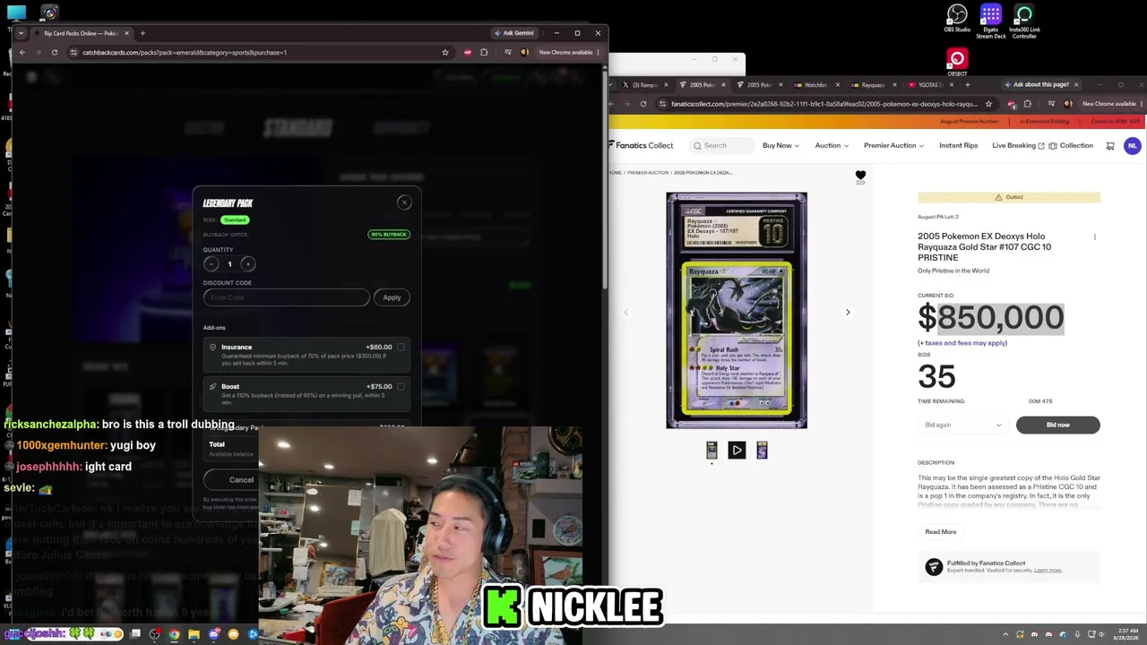The width and height of the screenshot is (1147, 645).
Task: Open the Rayquaza Gold Star card image
Action: click(x=737, y=310)
